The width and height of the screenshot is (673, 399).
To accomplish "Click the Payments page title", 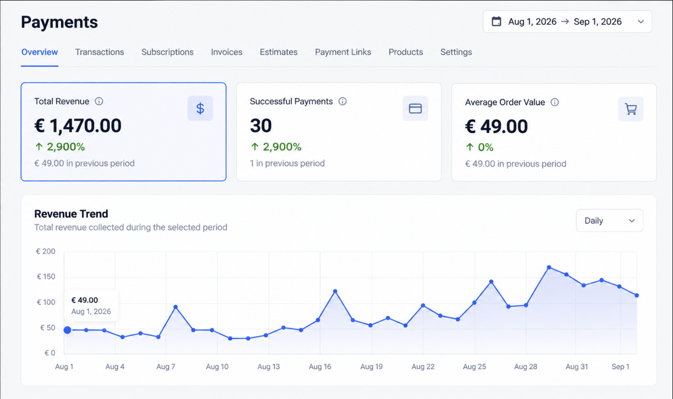I will pos(59,22).
